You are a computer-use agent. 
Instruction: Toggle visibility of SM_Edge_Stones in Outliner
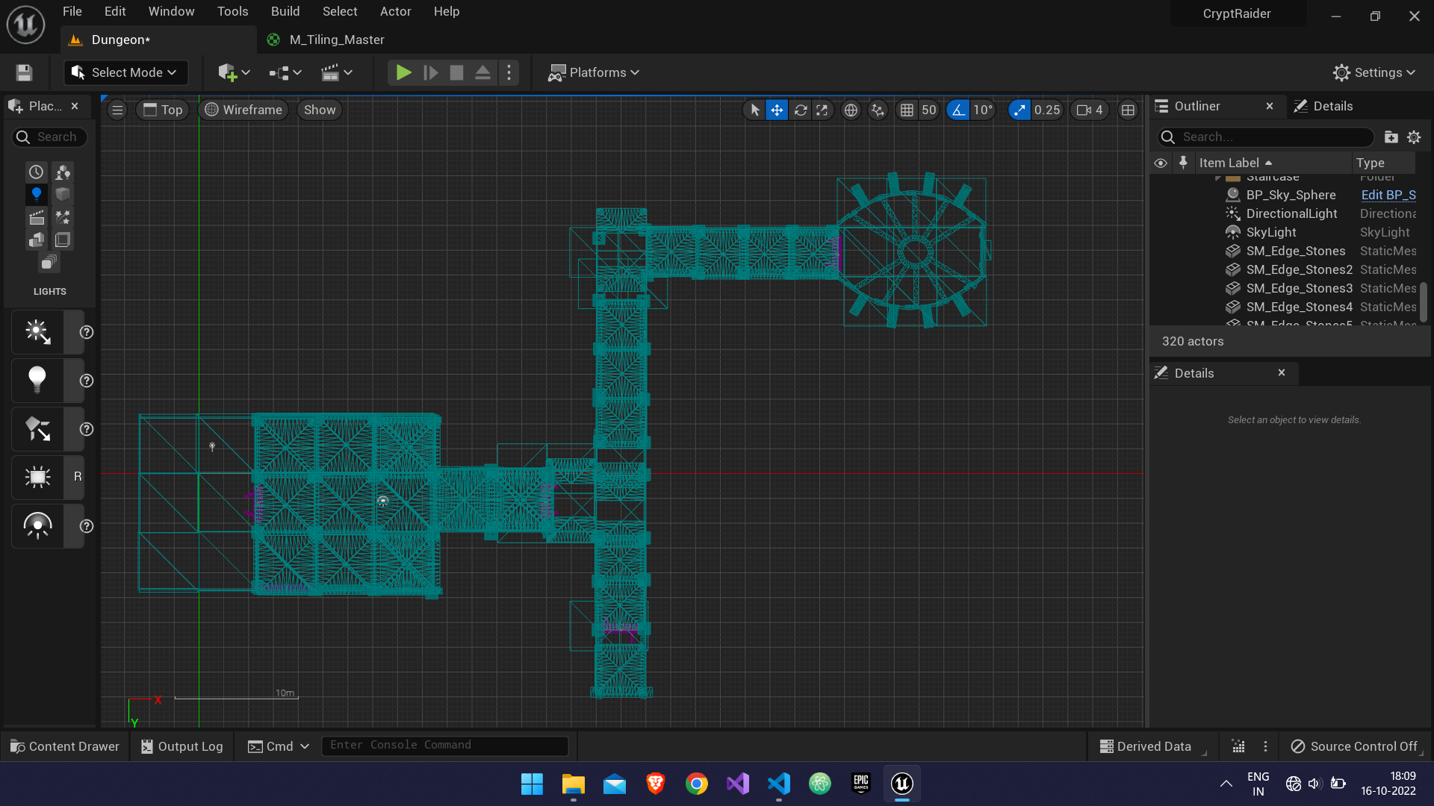[x=1161, y=251]
